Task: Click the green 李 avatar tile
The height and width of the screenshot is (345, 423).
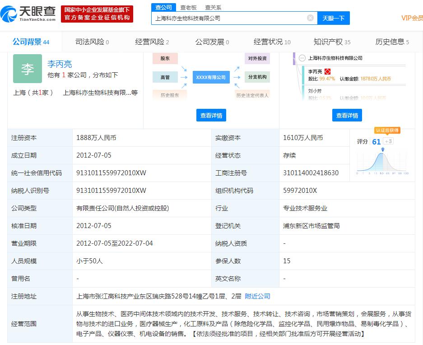Action: [x=28, y=69]
